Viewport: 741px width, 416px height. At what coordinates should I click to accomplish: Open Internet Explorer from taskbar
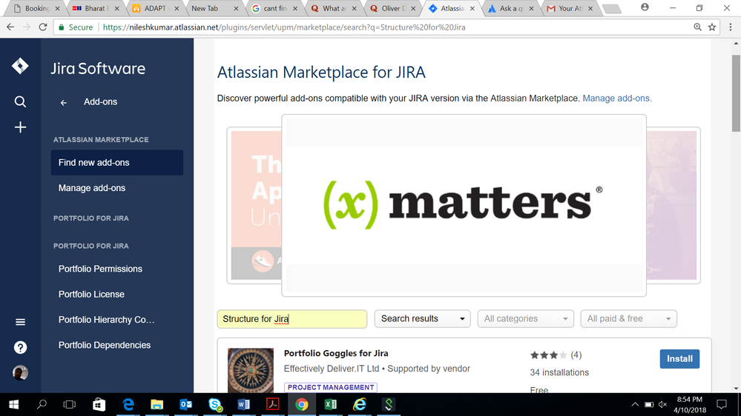point(360,405)
